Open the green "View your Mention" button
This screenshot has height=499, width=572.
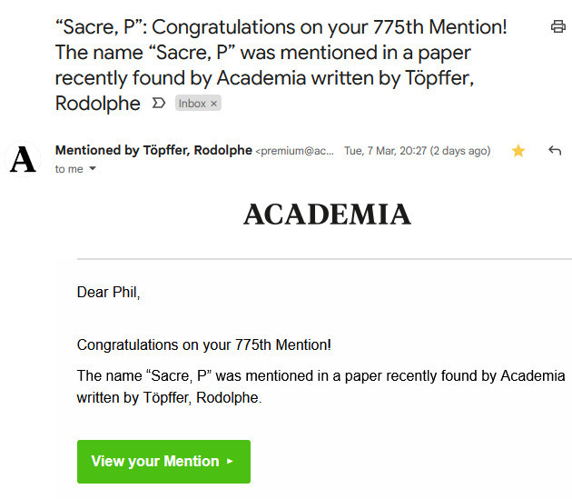[163, 462]
